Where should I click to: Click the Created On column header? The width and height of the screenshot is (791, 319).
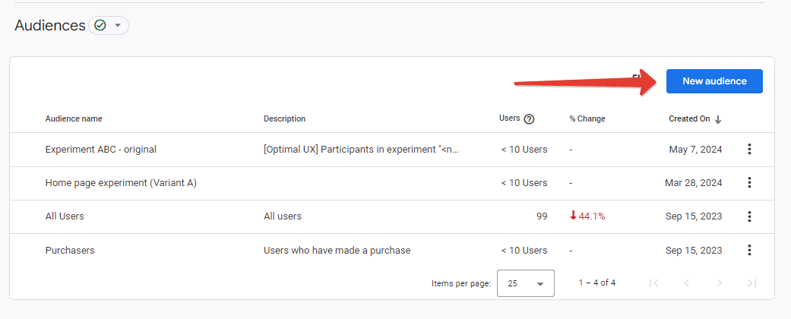pyautogui.click(x=689, y=119)
